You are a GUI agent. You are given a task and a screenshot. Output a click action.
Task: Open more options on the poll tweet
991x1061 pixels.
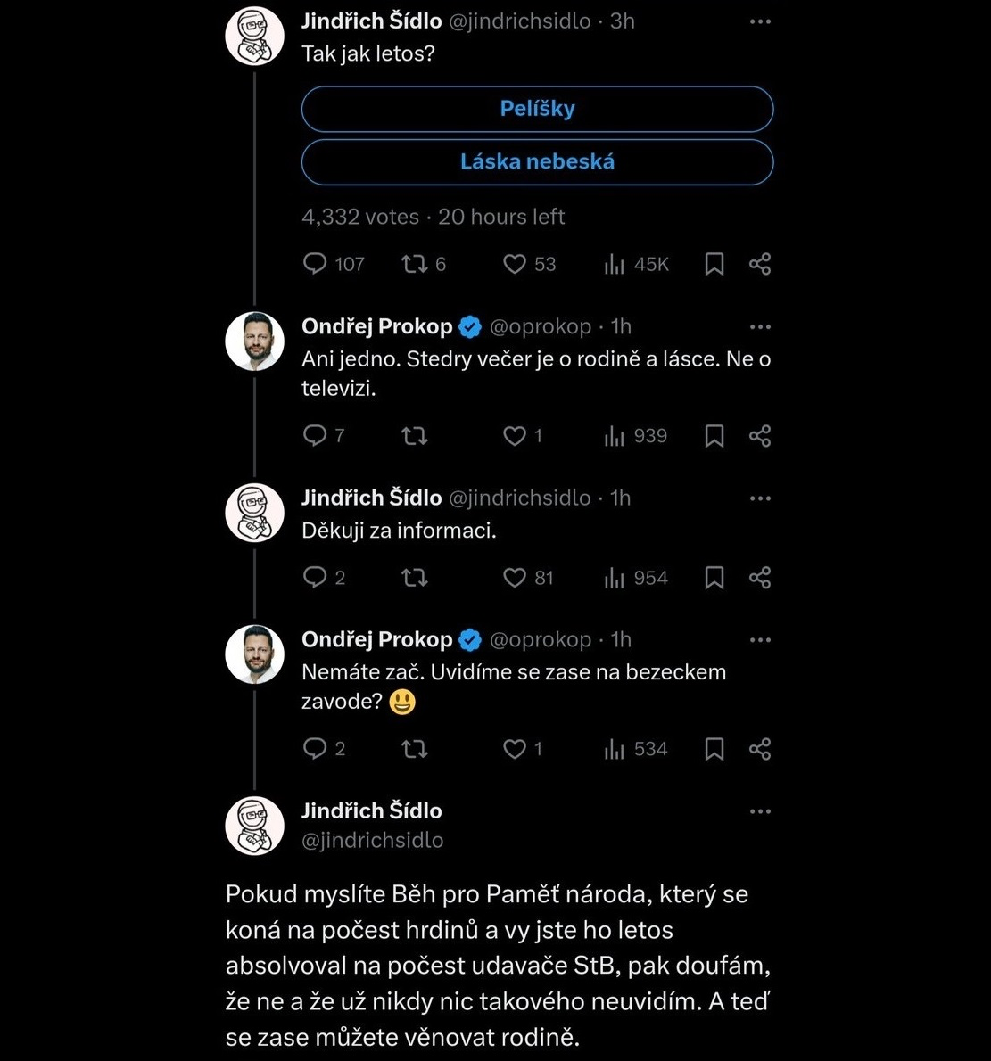pos(760,21)
